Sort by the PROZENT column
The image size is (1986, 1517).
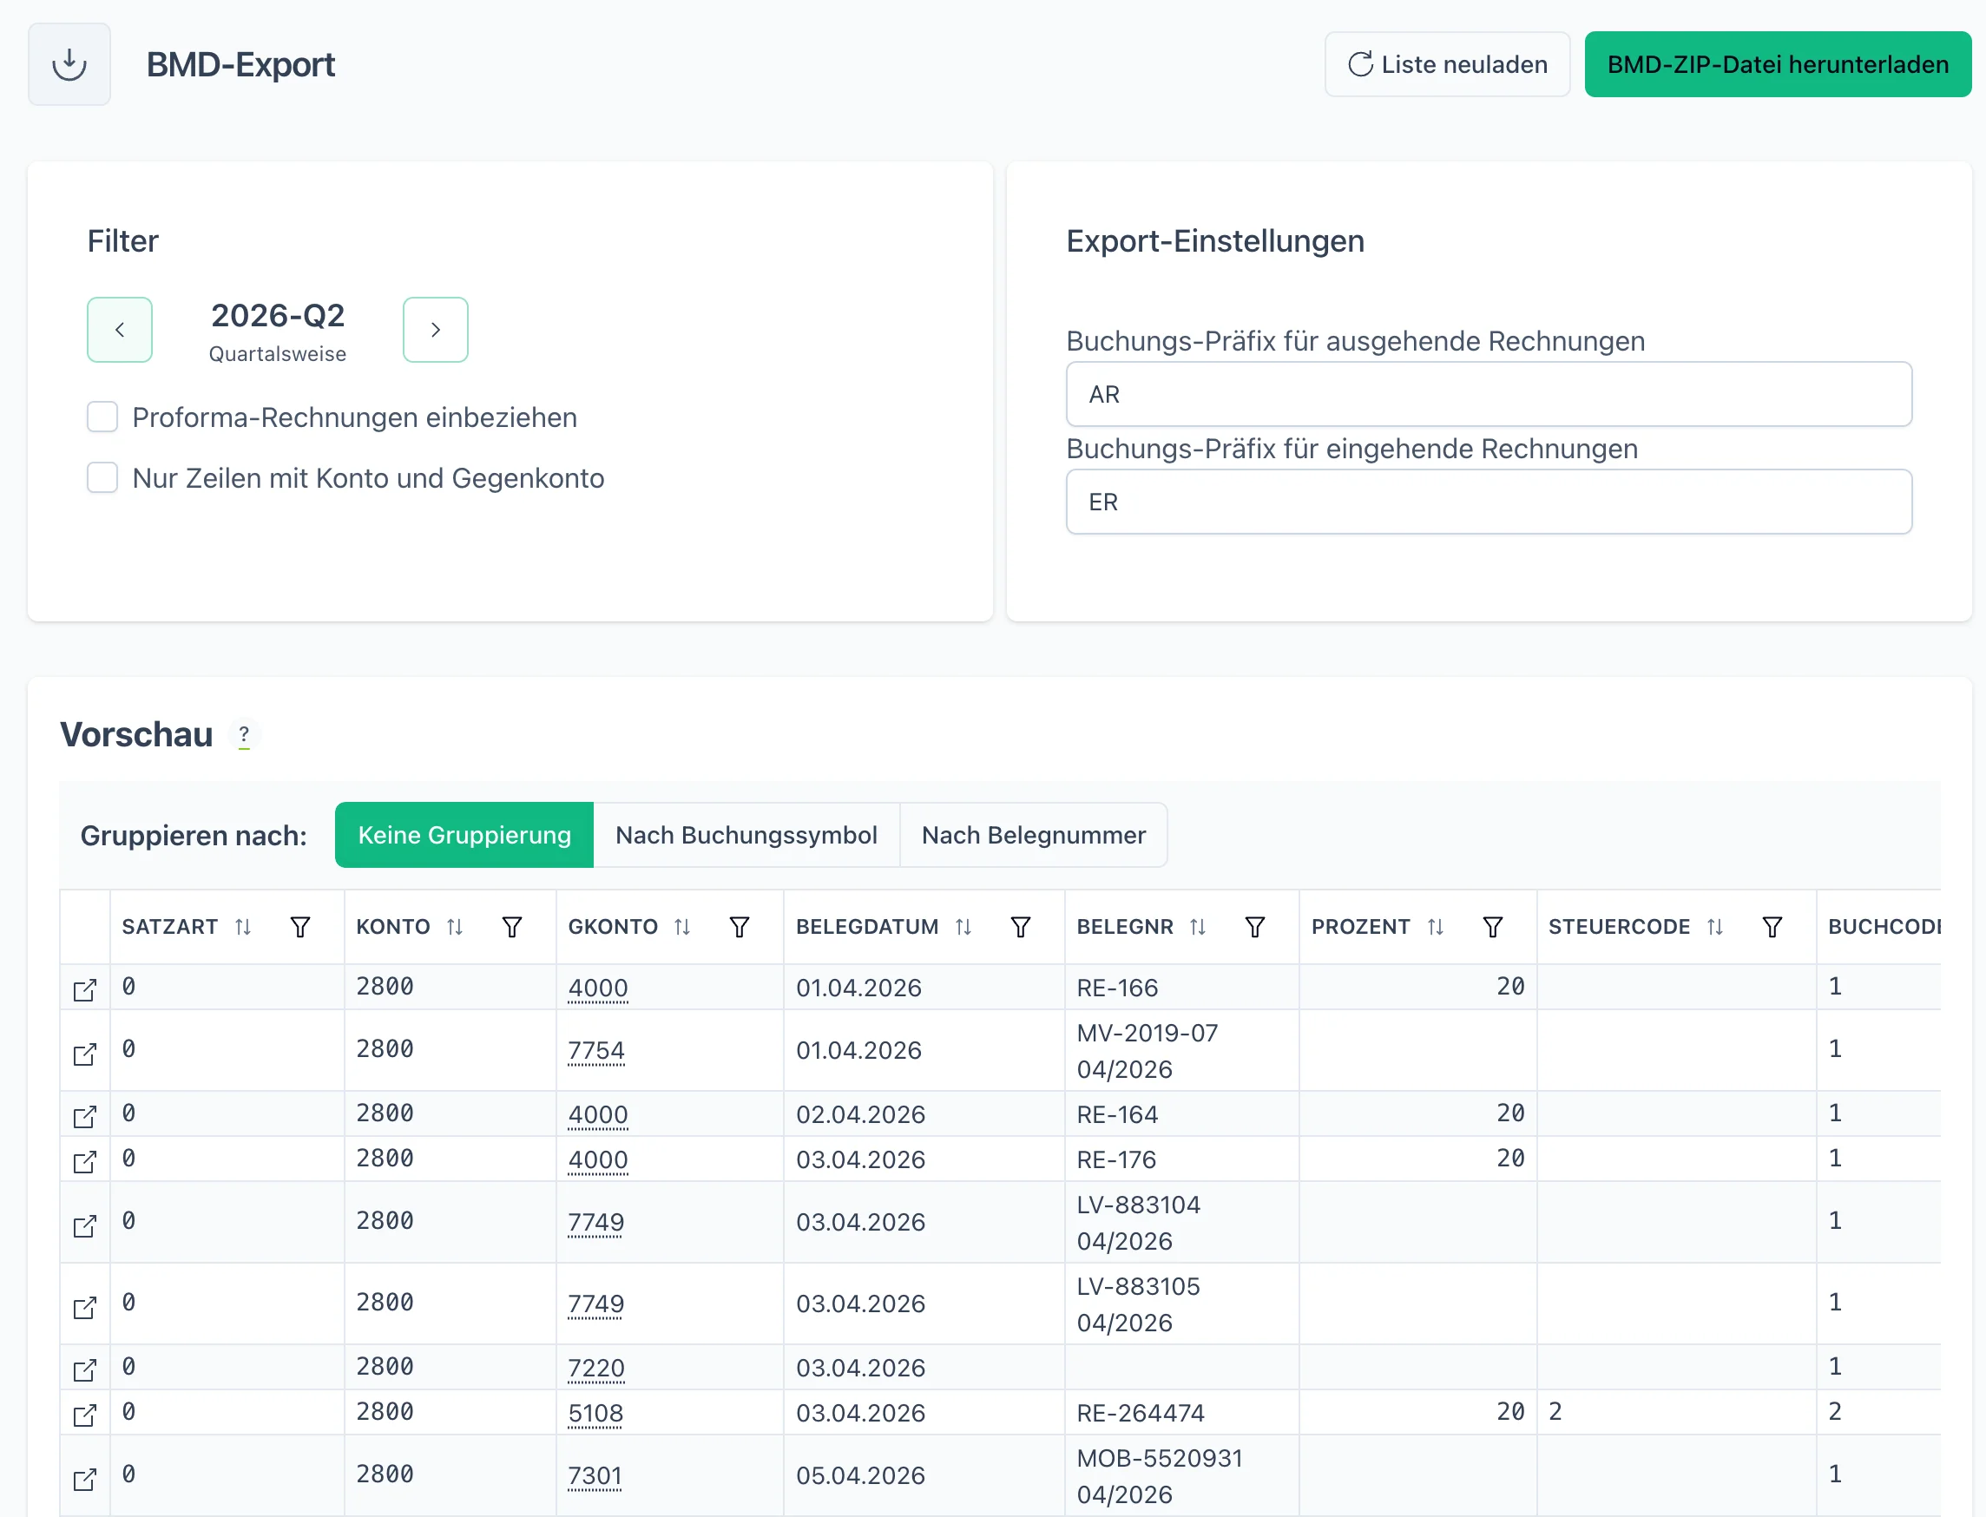click(1435, 927)
